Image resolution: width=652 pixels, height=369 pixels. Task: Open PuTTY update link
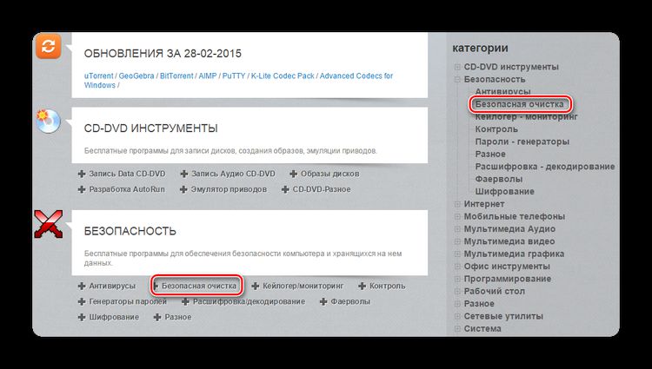pyautogui.click(x=234, y=76)
